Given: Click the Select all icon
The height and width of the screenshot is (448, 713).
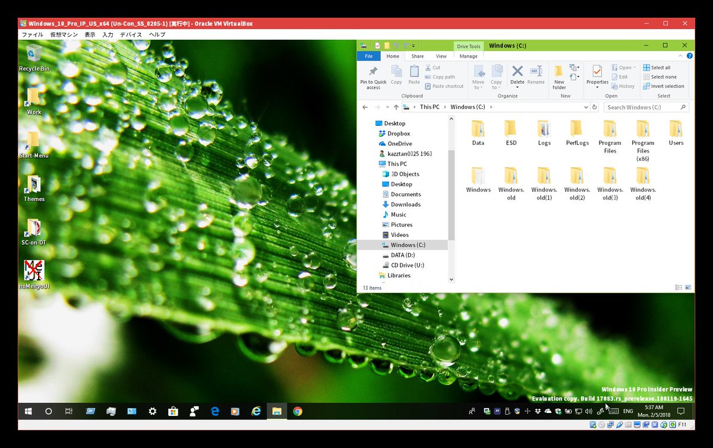Looking at the screenshot, I should point(646,68).
